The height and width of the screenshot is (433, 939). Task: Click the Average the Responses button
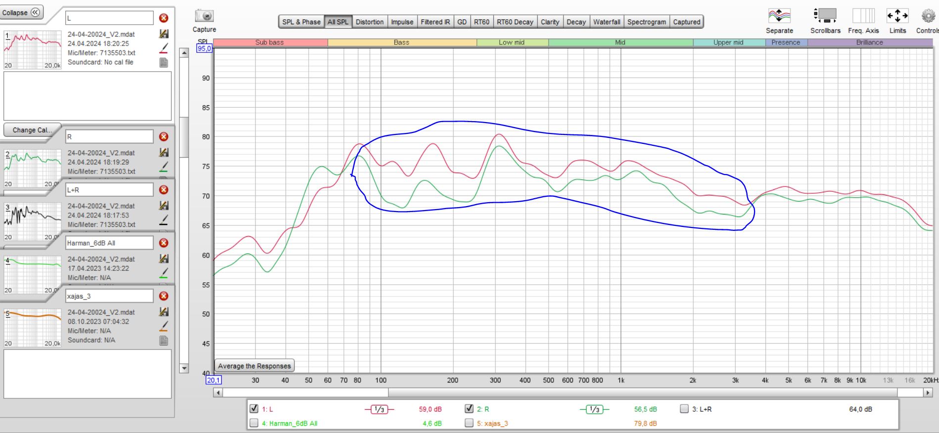pyautogui.click(x=254, y=366)
